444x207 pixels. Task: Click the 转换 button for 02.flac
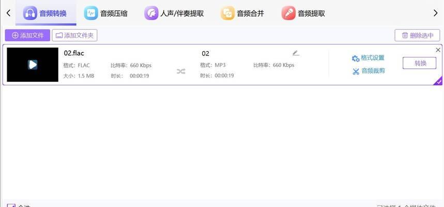[x=419, y=63]
